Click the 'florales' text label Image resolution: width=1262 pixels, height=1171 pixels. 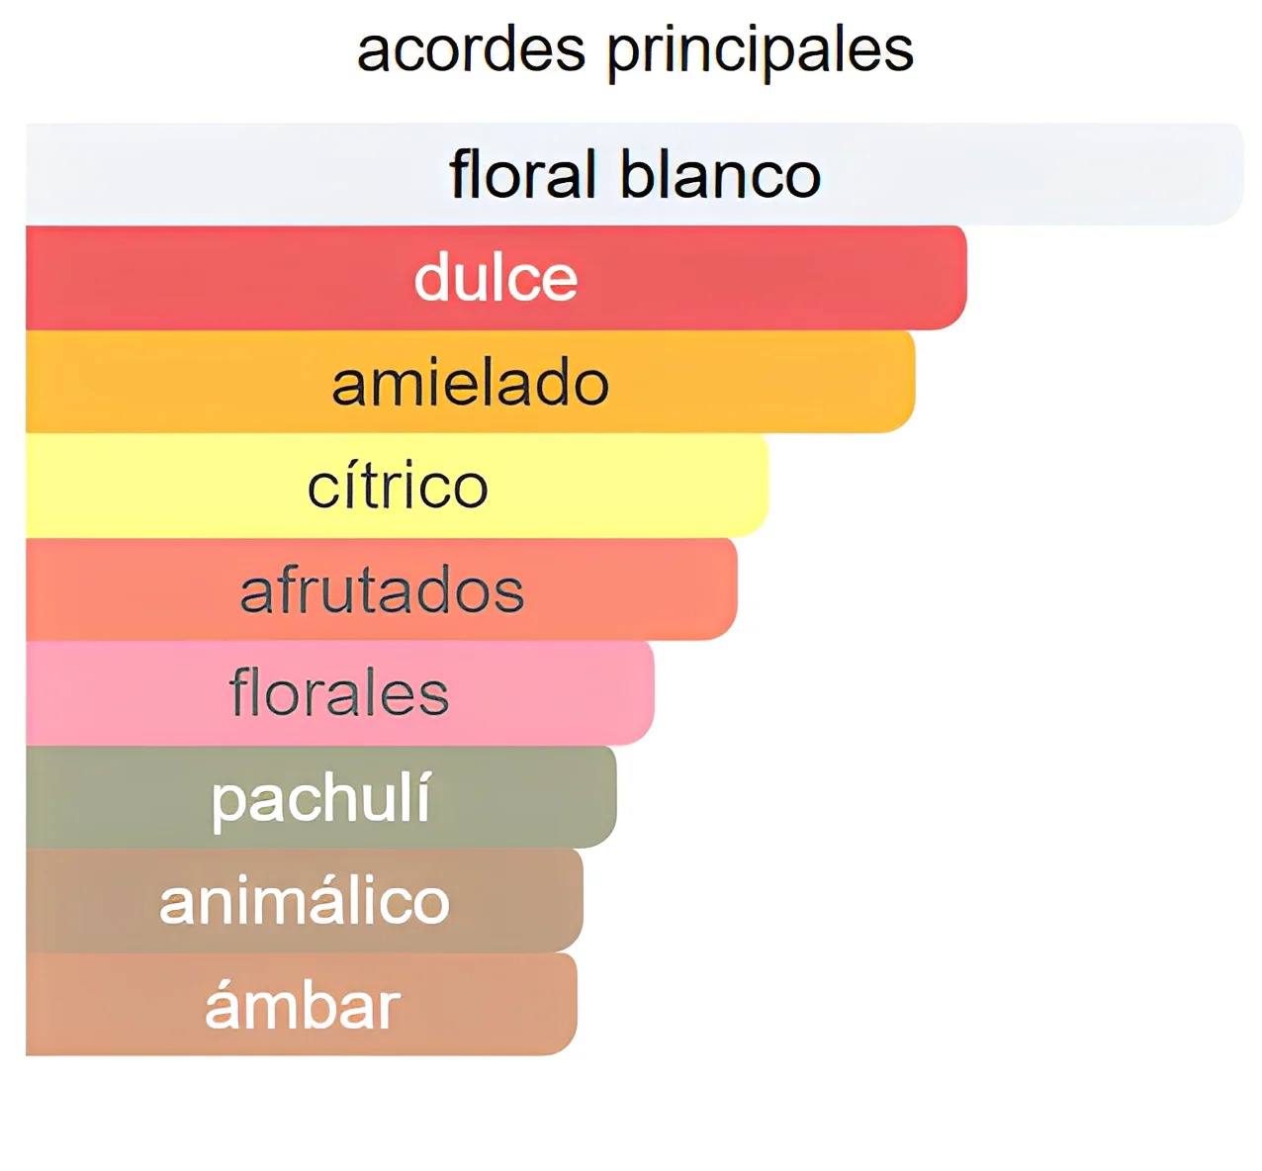coord(339,693)
